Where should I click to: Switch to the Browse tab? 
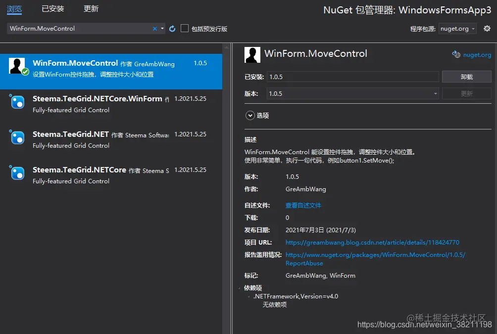click(14, 9)
